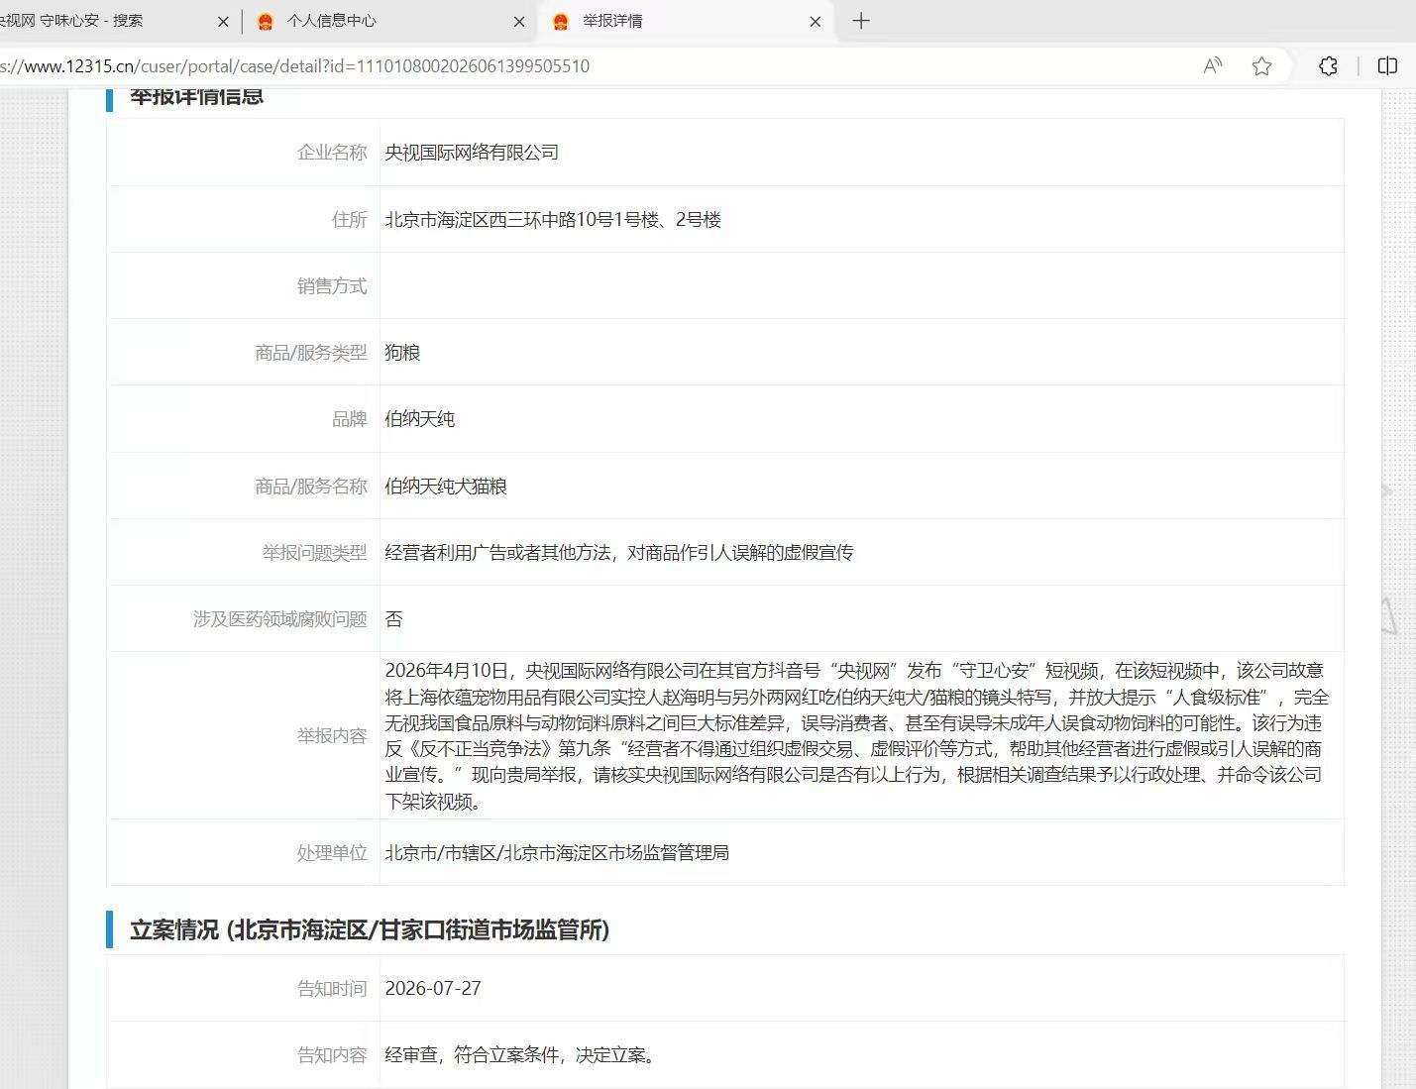Click the 立案情况 section heading
1416x1089 pixels.
coord(370,930)
